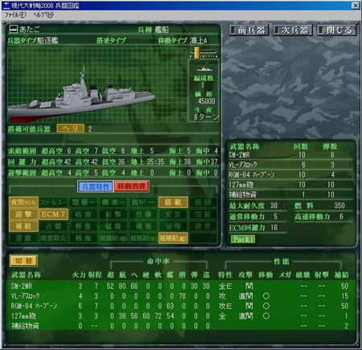Viewport: 362px width, 350px height.
Task: Open the ヘルプ(H) menu
Action: (43, 15)
